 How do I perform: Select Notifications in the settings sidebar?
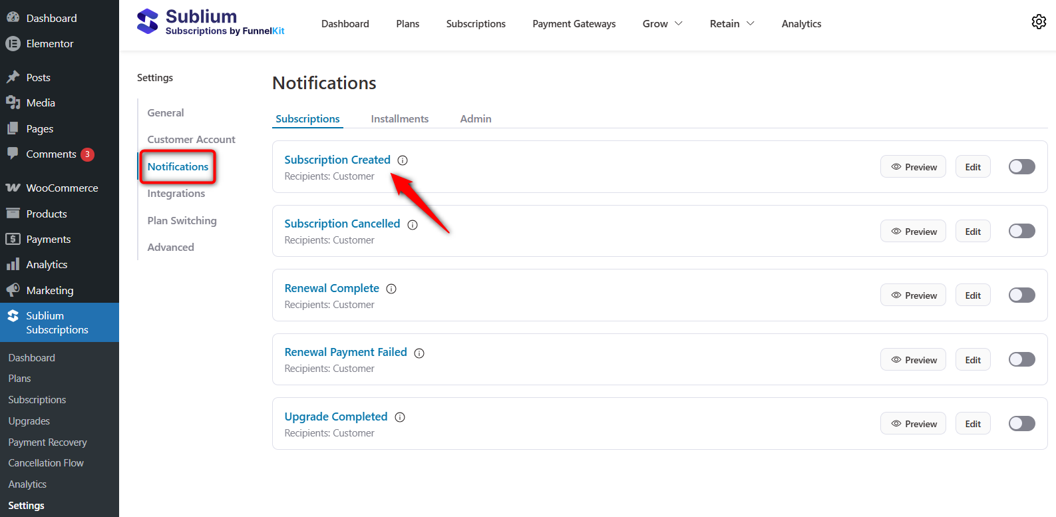pyautogui.click(x=178, y=167)
